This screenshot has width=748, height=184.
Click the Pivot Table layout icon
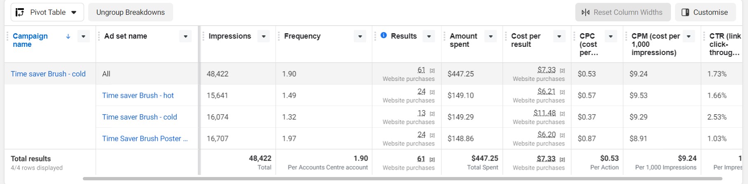pos(20,12)
